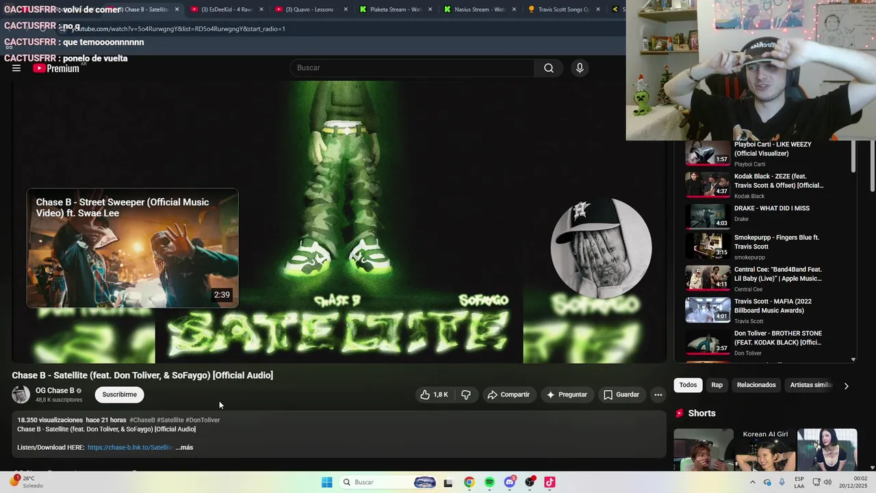
Task: Type in the YouTube Buscar search field
Action: pos(413,68)
